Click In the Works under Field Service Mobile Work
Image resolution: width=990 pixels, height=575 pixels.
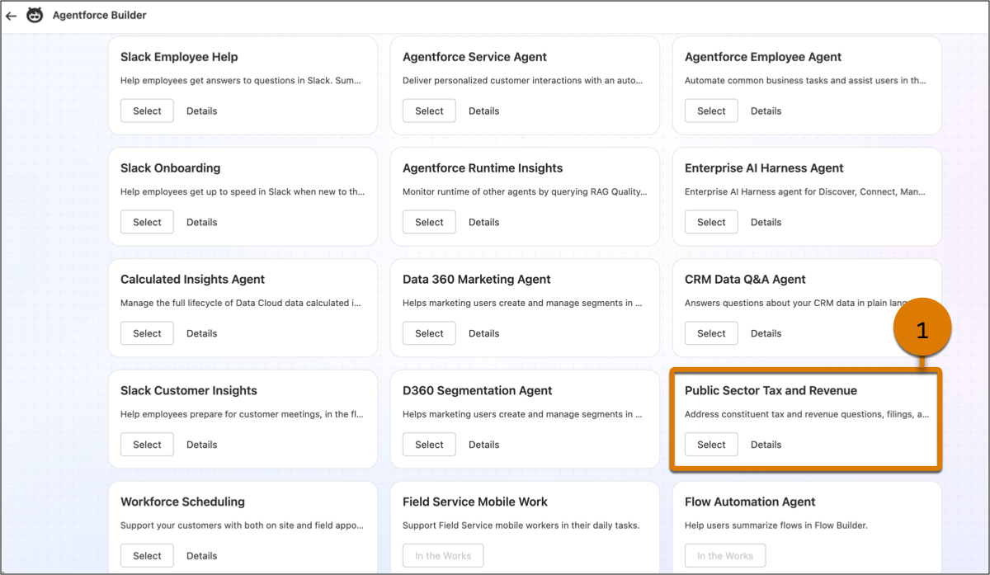443,556
